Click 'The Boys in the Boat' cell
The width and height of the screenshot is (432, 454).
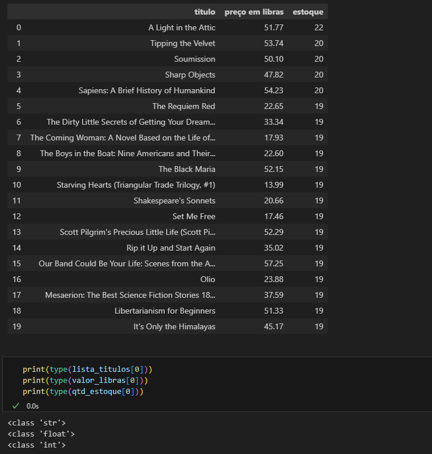(x=128, y=153)
